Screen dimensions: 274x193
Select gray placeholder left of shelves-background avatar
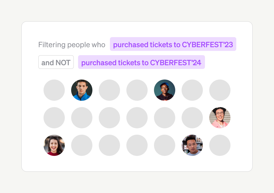(165, 145)
